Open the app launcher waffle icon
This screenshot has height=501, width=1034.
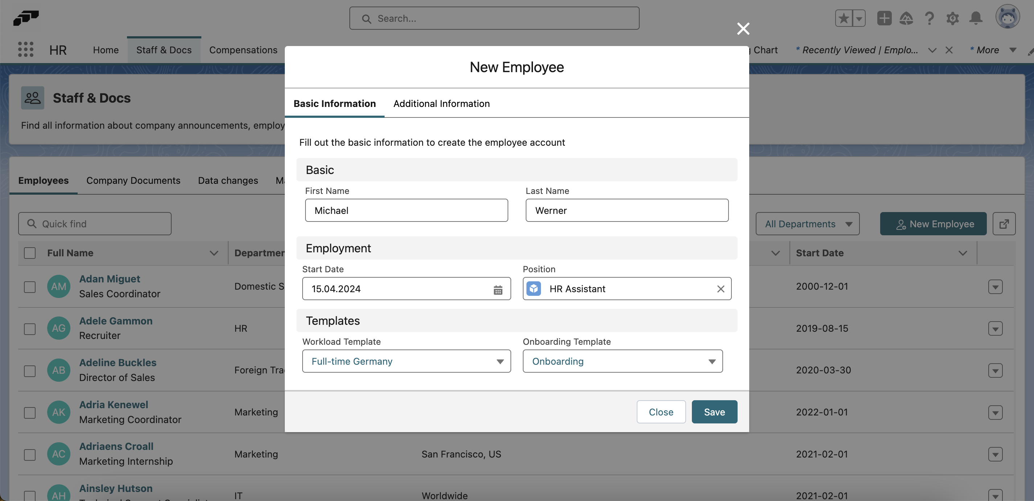point(25,49)
